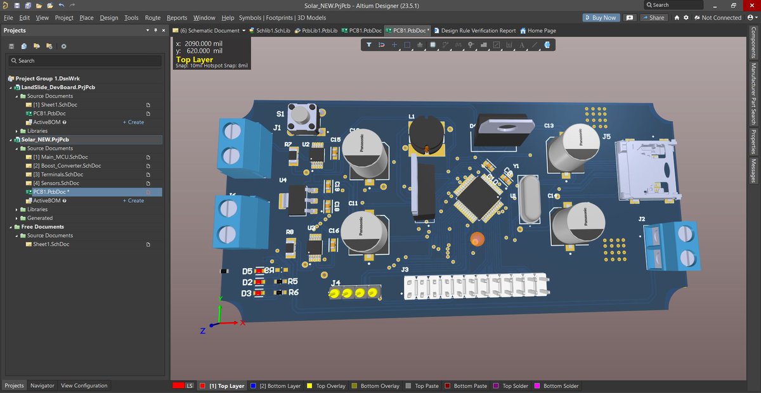Select the move objects cross tool

point(394,45)
